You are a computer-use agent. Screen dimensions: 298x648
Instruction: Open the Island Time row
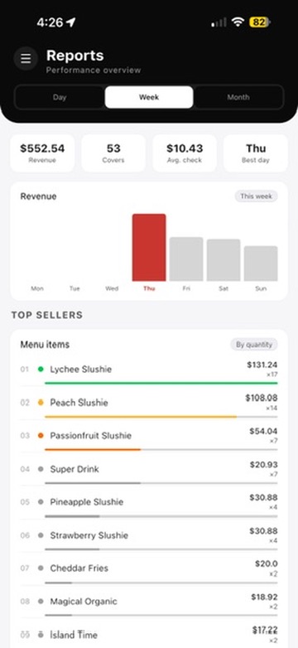point(149,635)
